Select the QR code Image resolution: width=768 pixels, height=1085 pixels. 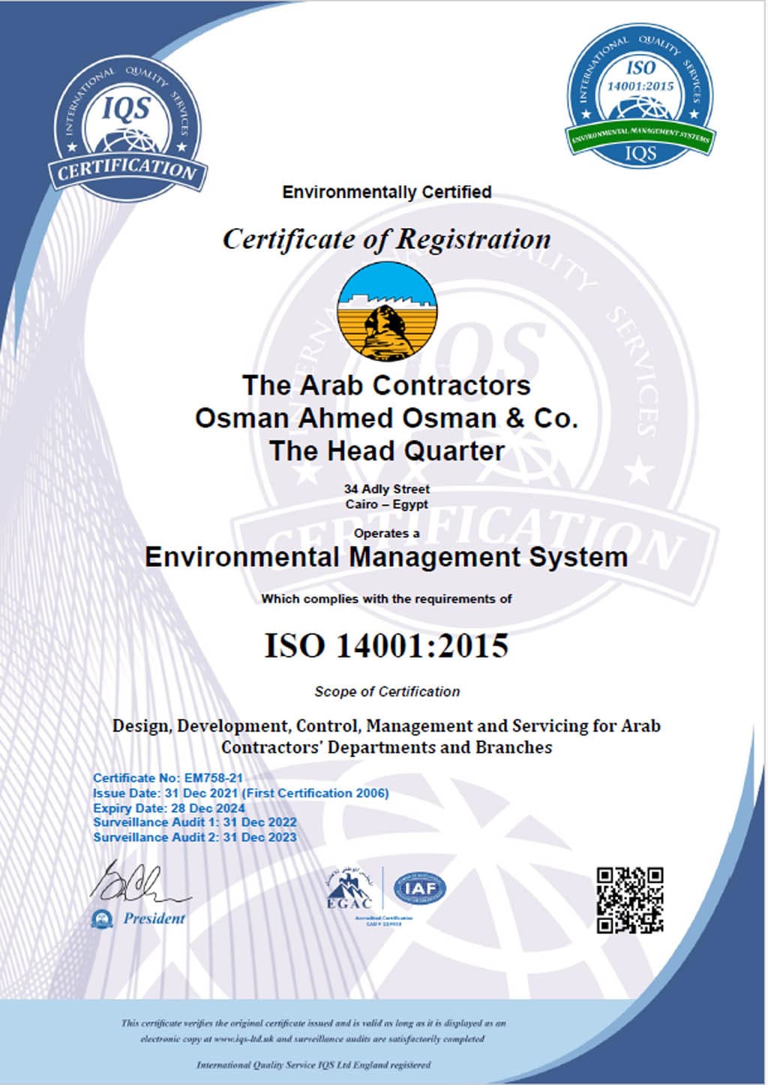pyautogui.click(x=630, y=900)
